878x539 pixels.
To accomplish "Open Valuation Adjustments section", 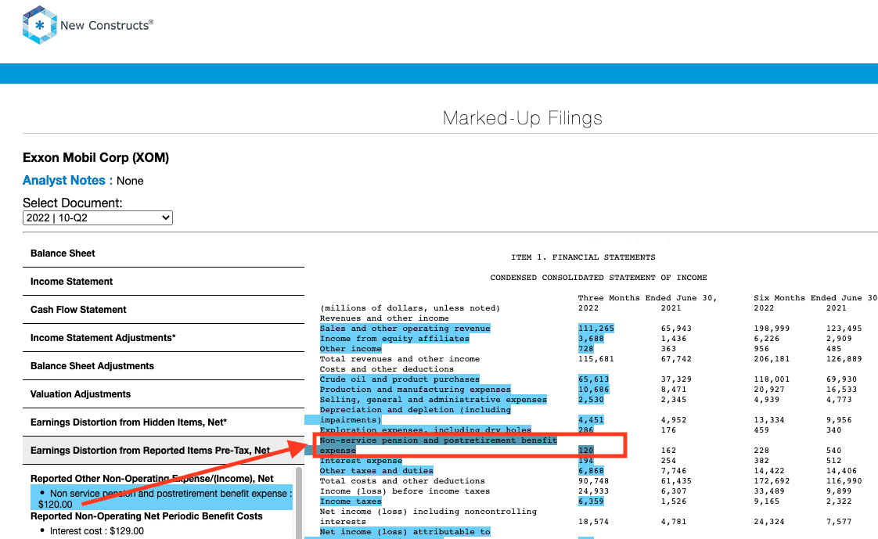I will tap(164, 394).
